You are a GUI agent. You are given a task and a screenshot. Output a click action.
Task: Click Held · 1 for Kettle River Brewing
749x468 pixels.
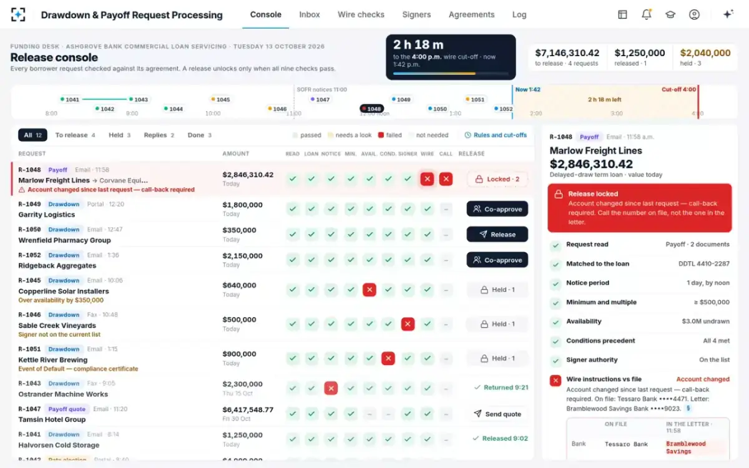click(497, 358)
